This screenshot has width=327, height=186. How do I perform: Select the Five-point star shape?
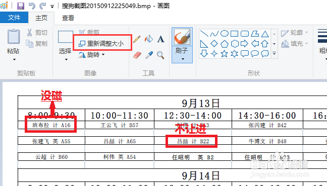224,54
